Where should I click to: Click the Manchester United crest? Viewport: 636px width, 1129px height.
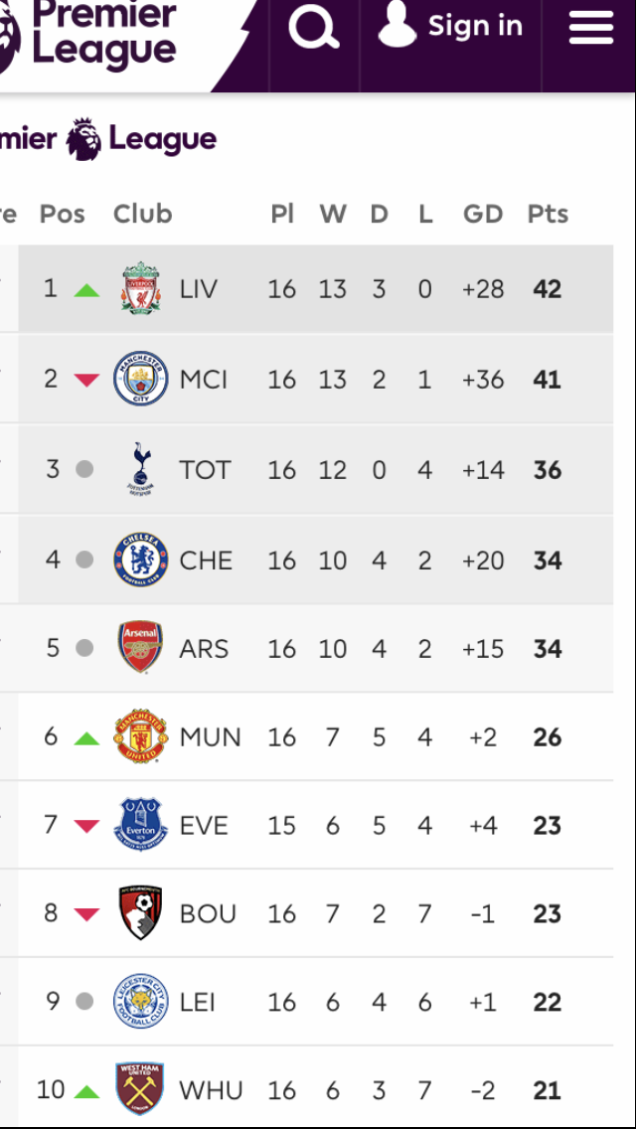141,736
